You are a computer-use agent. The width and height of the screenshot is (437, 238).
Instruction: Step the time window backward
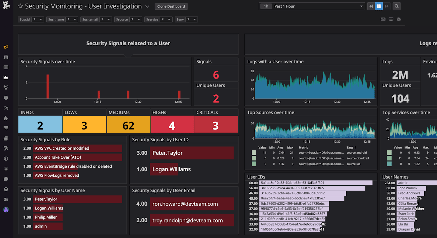(371, 6)
